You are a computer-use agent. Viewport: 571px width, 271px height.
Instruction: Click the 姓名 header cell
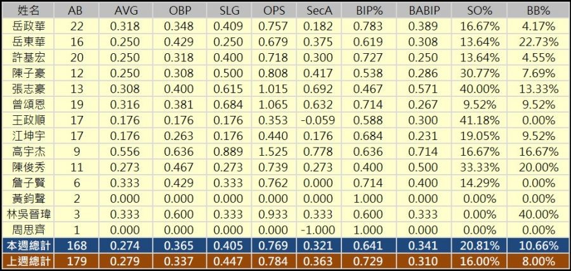click(27, 11)
